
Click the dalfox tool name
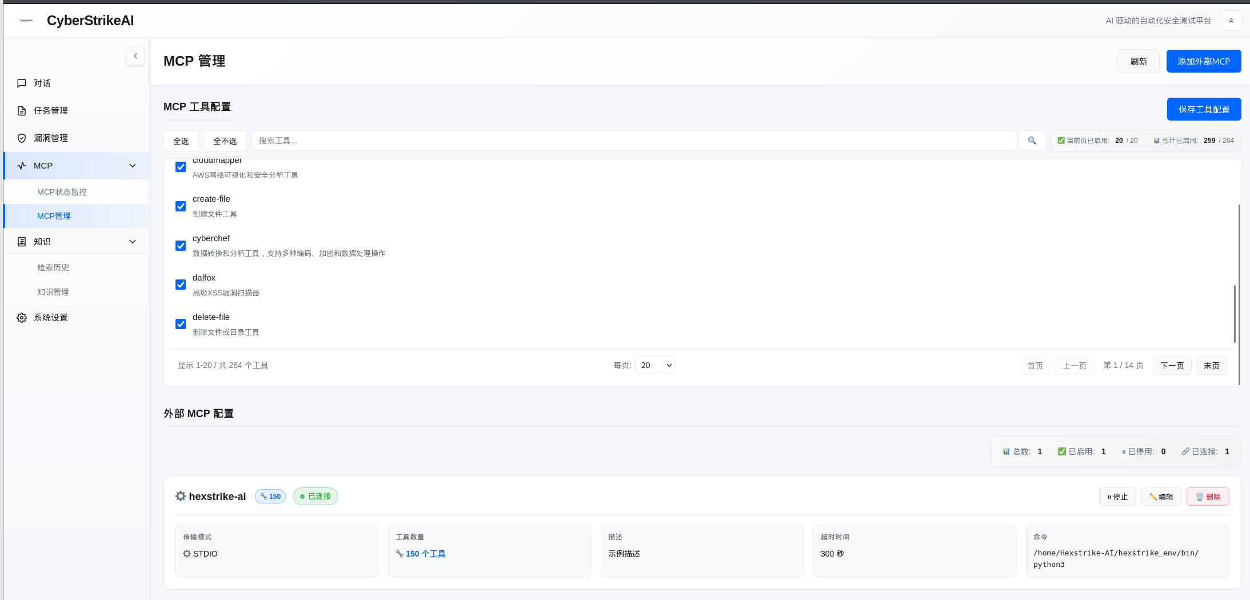pos(204,278)
